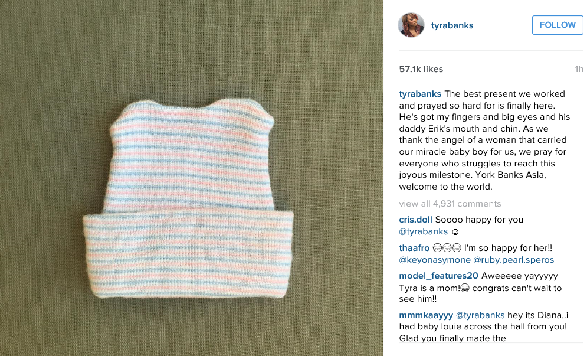Click @tyrabanks mention in cris.doll comment
This screenshot has width=587, height=356.
pyautogui.click(x=423, y=231)
